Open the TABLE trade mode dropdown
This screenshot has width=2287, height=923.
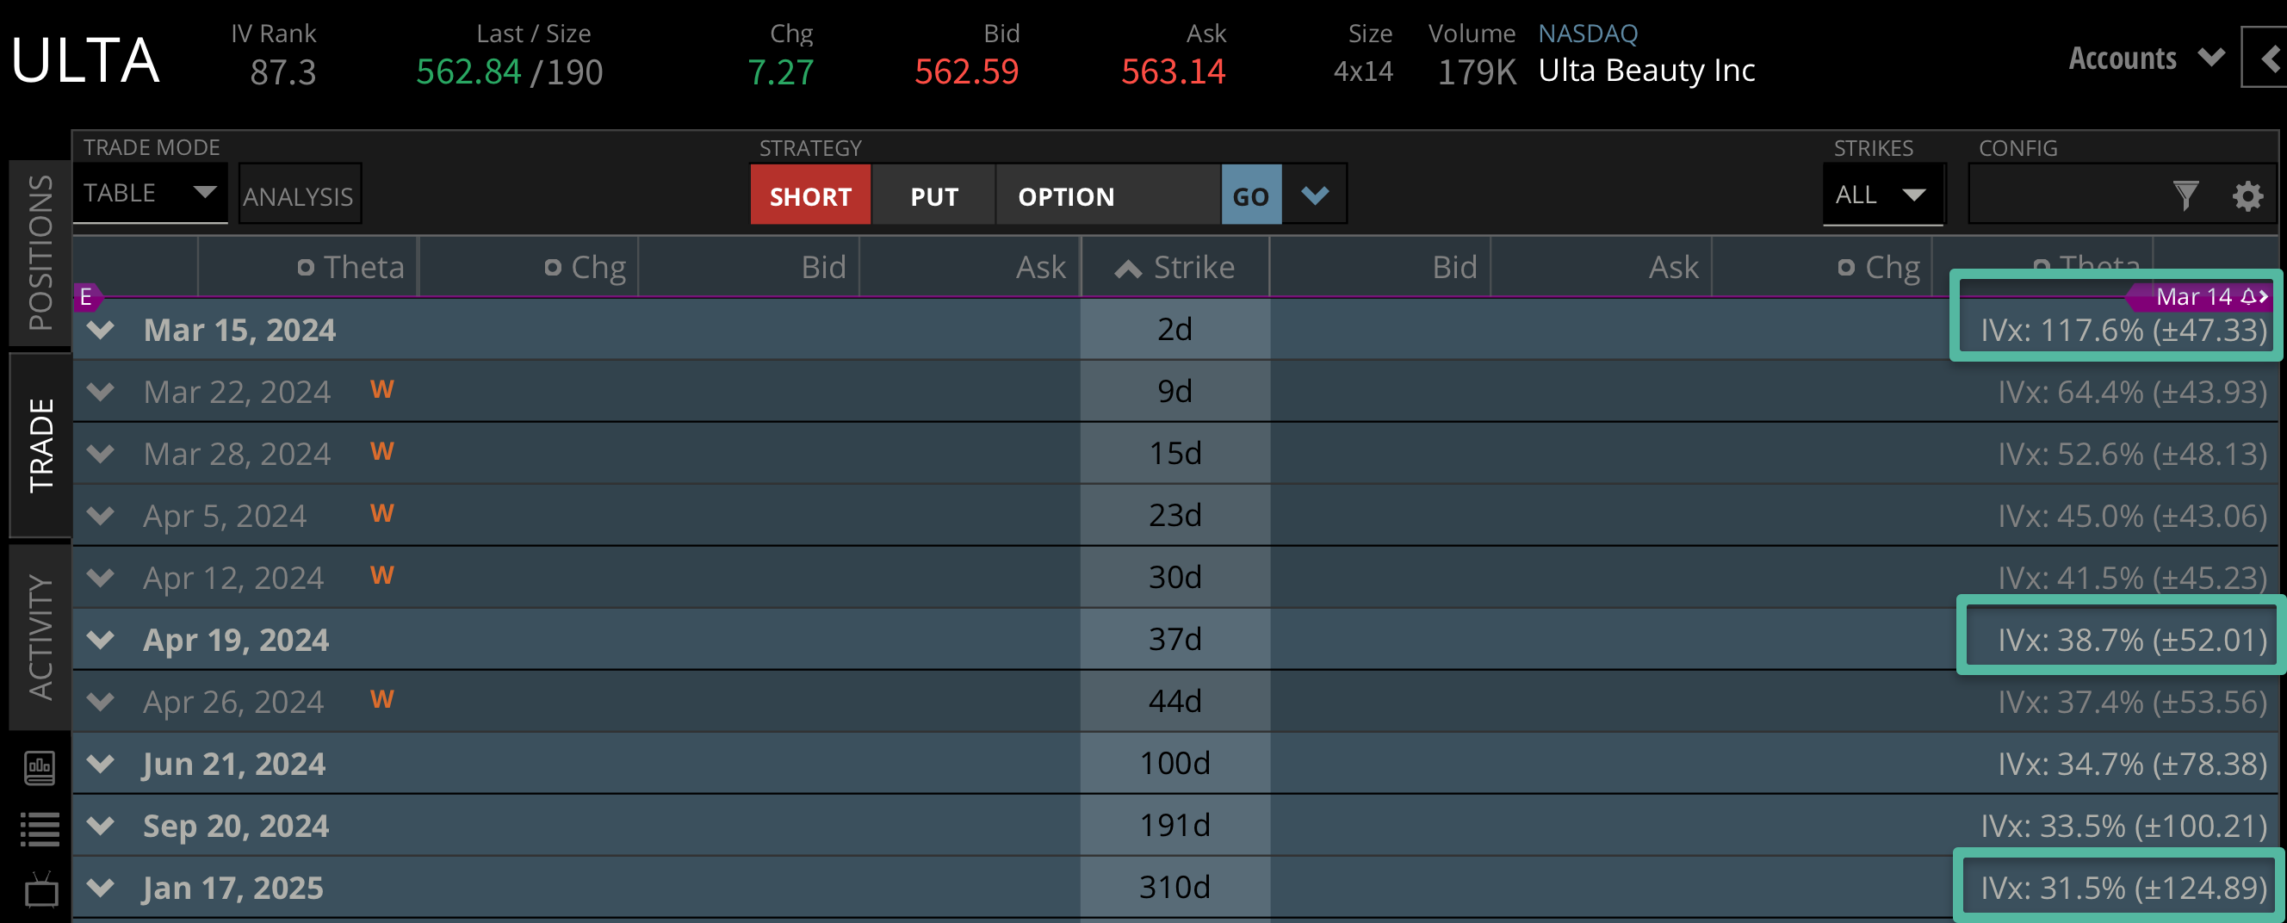(149, 193)
